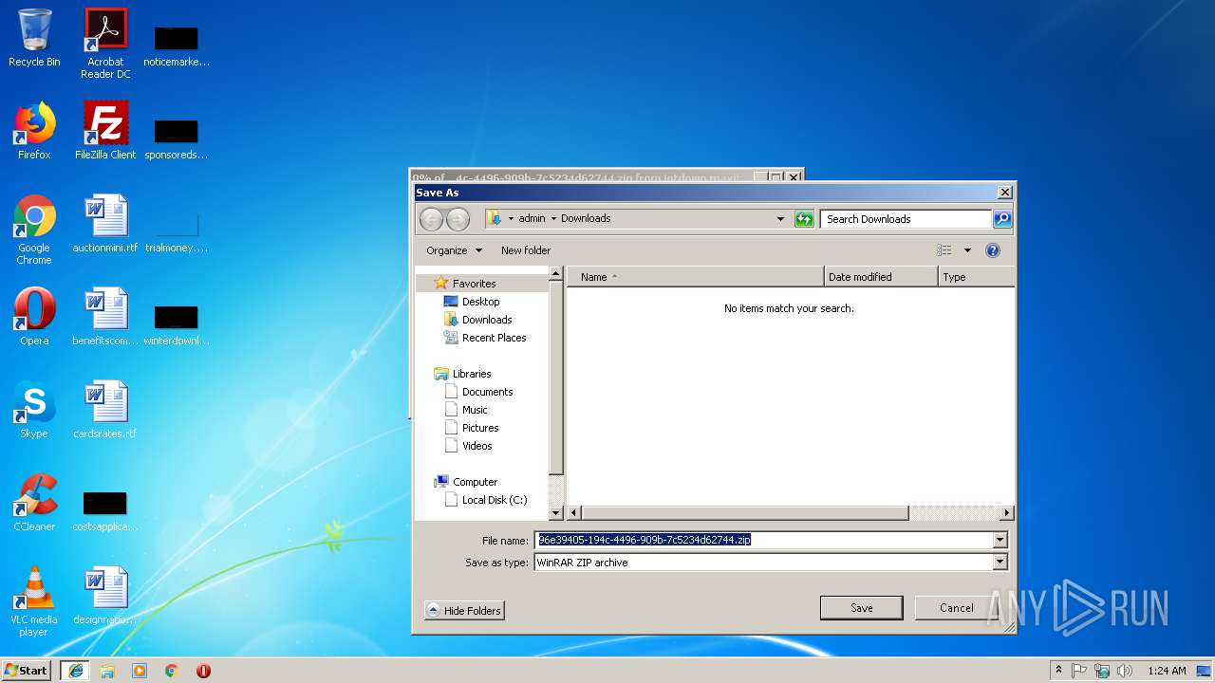
Task: Show hidden system tray icons
Action: [1059, 671]
